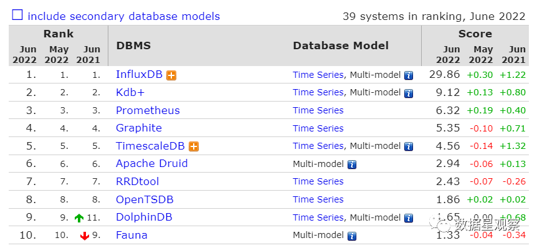Click the green up arrow in DolphinDB row
Image resolution: width=537 pixels, height=248 pixels.
coord(79,218)
